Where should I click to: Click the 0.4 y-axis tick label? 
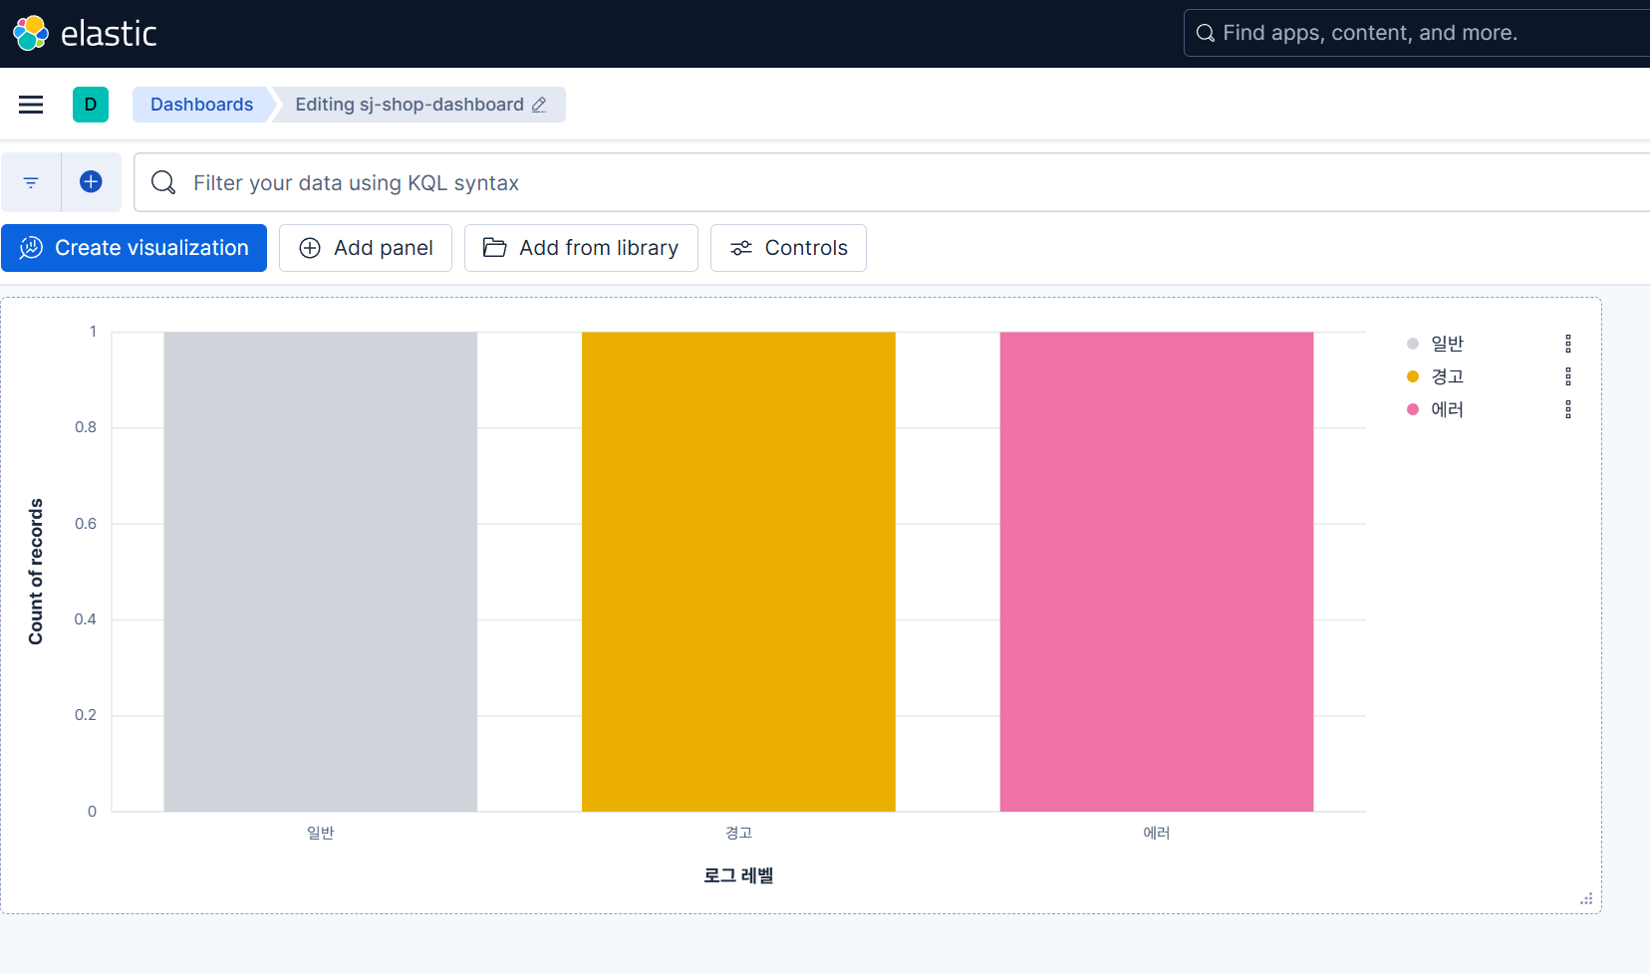tap(86, 619)
